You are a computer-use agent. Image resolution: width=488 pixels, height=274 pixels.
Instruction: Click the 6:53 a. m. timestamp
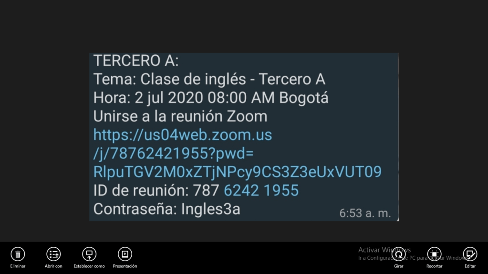coord(365,213)
